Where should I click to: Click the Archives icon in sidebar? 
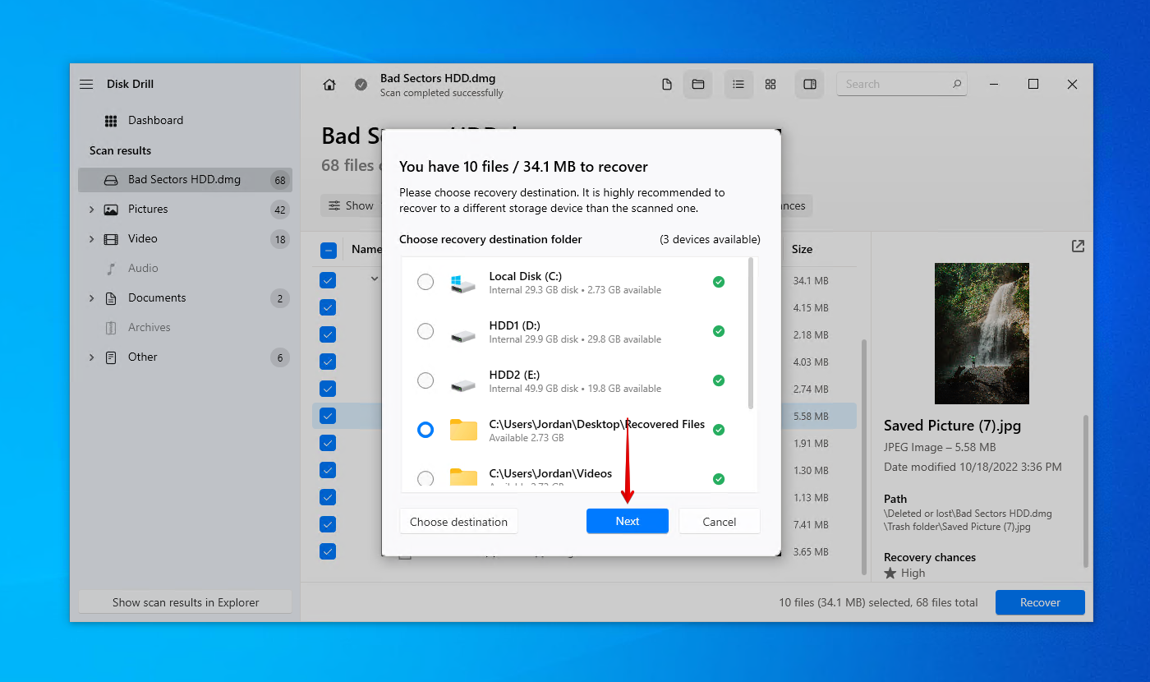111,328
